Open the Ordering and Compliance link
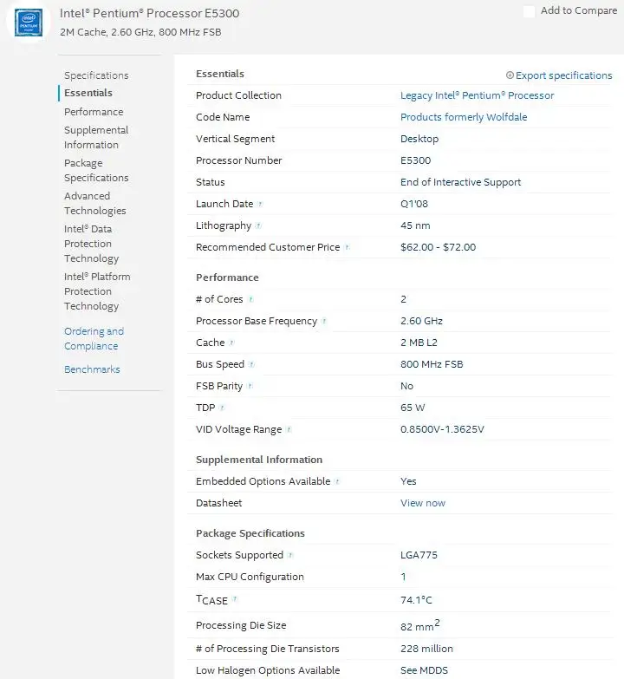Screen dimensions: 624x679 coord(94,338)
